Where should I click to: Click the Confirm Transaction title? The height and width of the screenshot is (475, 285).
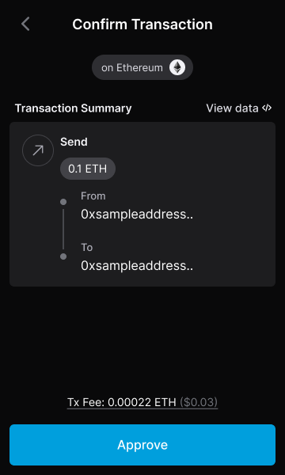click(x=142, y=25)
